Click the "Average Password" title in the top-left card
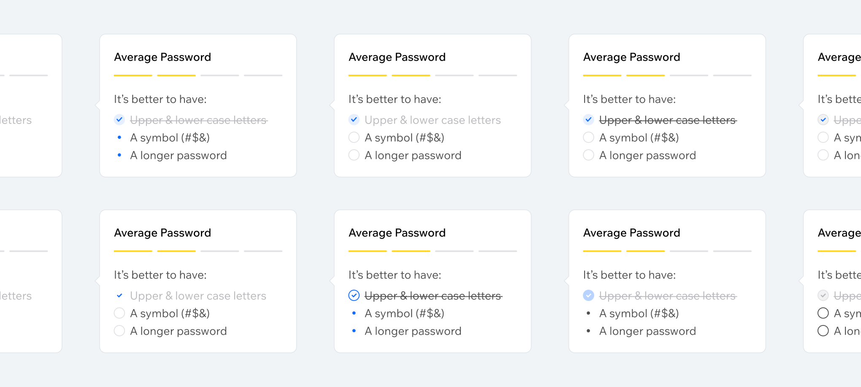Screen dimensions: 861x387 pyautogui.click(x=162, y=57)
